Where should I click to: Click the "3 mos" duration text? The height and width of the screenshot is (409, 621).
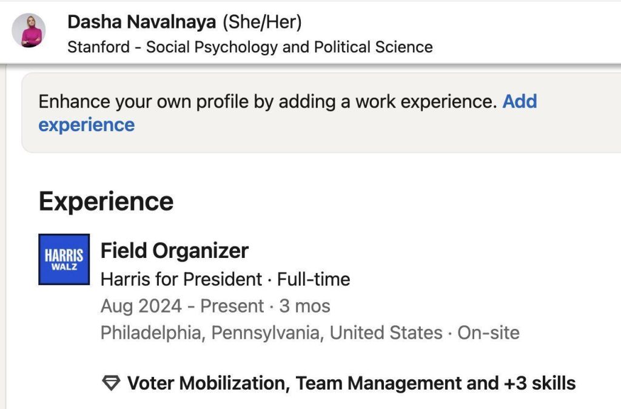pyautogui.click(x=304, y=306)
